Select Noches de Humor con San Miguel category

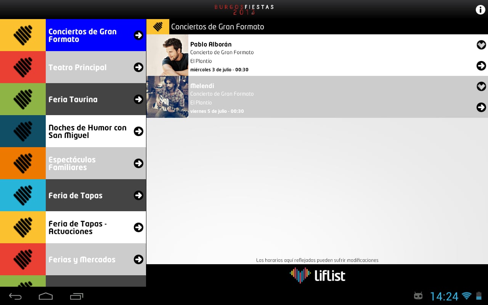coord(73,131)
